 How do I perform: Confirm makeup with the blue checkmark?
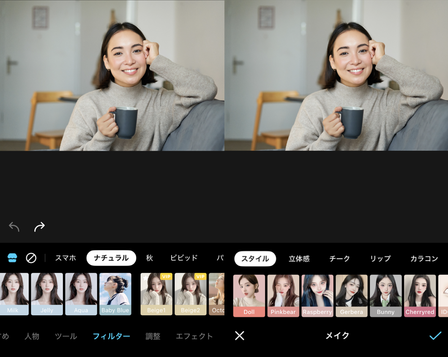click(x=435, y=335)
